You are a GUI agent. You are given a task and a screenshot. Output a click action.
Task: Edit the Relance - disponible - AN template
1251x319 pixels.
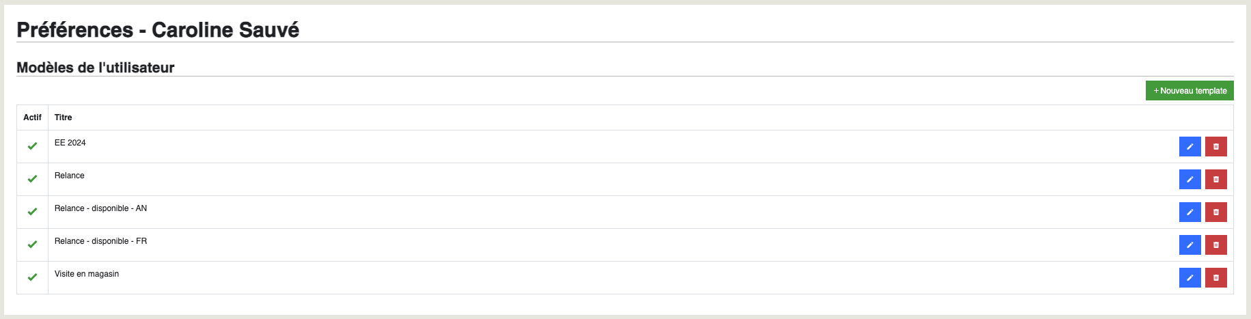[x=1190, y=212]
